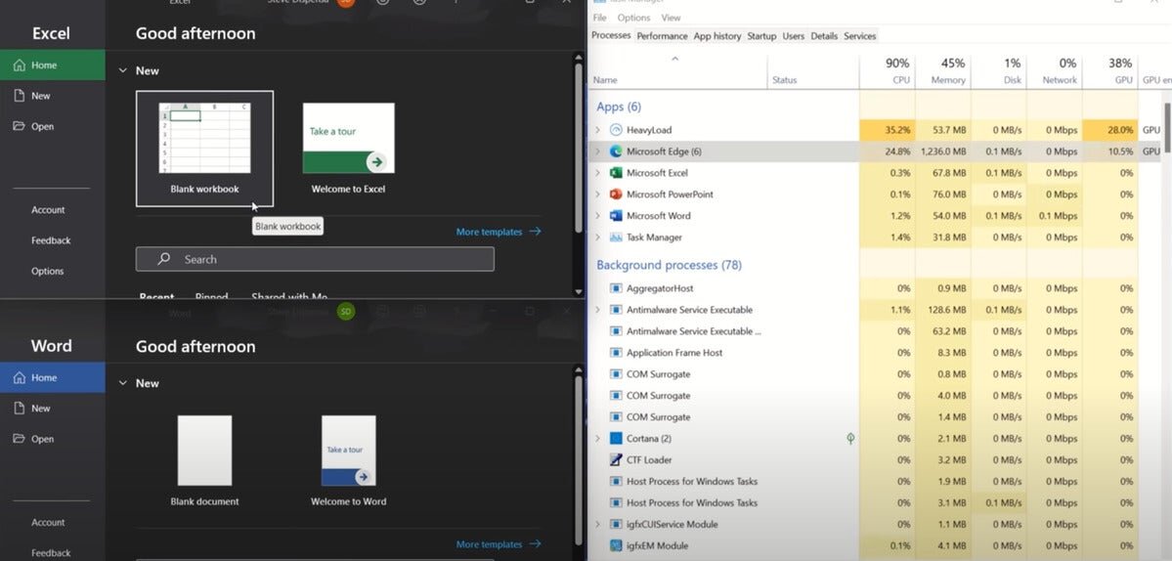Expand the Task Manager process row

tap(597, 237)
